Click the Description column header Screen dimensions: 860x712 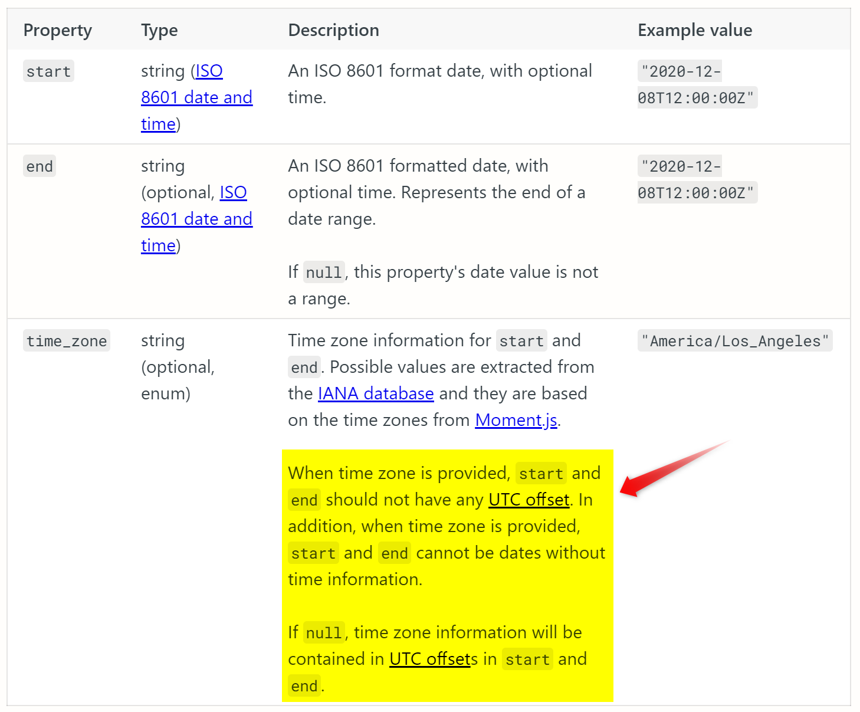tap(333, 30)
